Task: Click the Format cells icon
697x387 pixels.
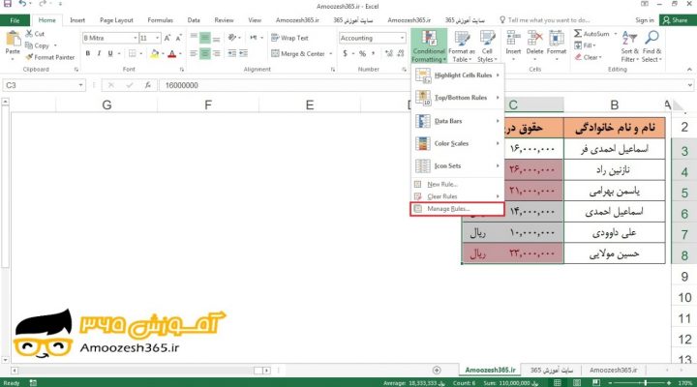Action: click(x=556, y=38)
